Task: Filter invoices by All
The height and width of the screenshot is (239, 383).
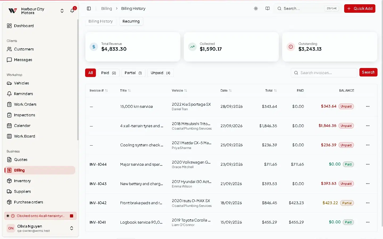Action: 90,73
